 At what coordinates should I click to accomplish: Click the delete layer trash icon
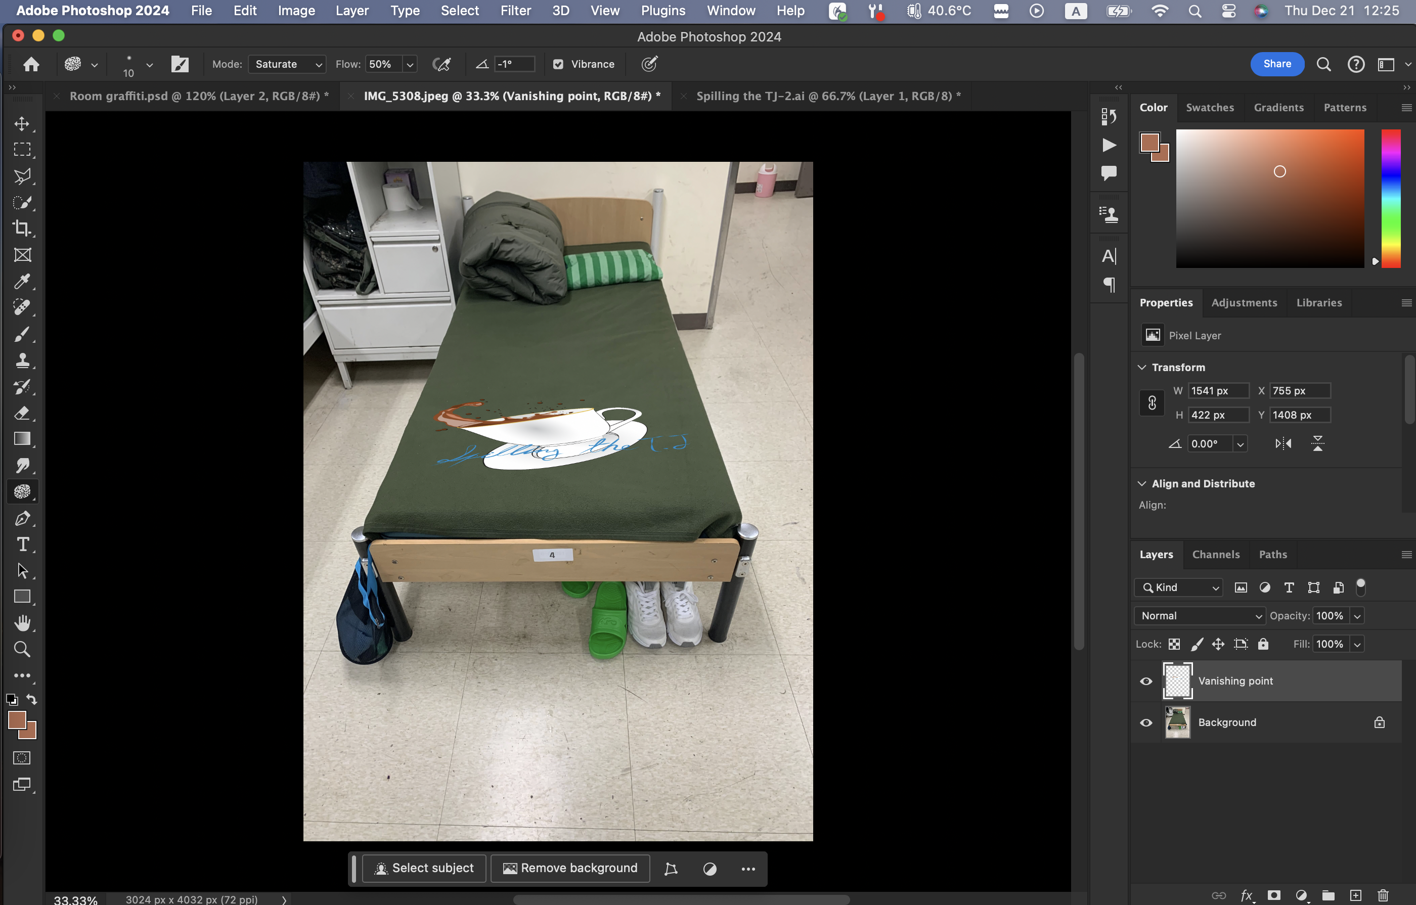(1383, 894)
